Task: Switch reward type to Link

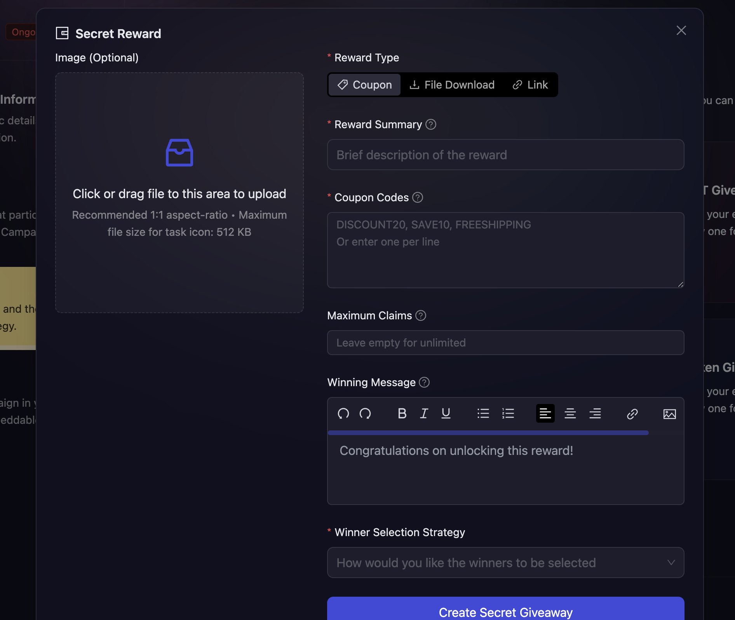Action: pos(530,85)
